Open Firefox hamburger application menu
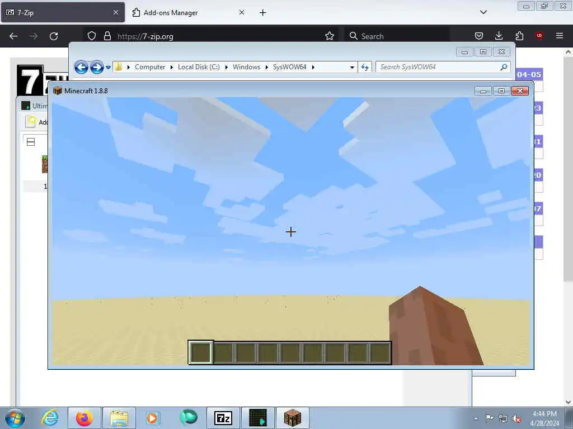Image resolution: width=573 pixels, height=429 pixels. point(559,36)
